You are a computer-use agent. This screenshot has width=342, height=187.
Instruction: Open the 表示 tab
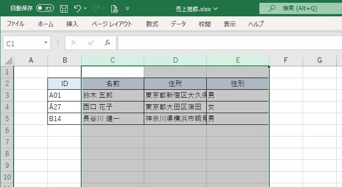[229, 24]
